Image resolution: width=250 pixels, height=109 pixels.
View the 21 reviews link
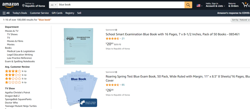[123, 39]
